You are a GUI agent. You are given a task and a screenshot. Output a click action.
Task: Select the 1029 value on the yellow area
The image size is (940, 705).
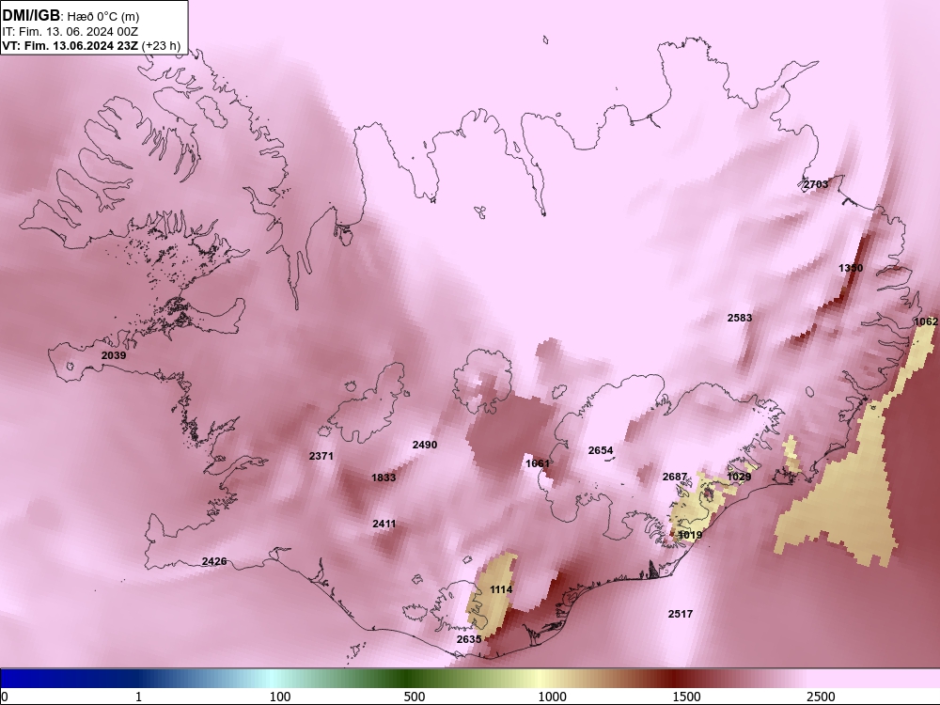point(739,477)
